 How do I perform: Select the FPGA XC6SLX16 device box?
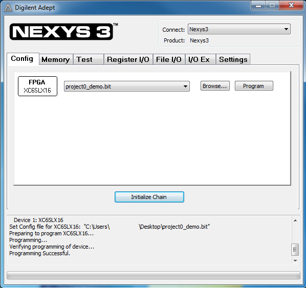click(x=37, y=86)
